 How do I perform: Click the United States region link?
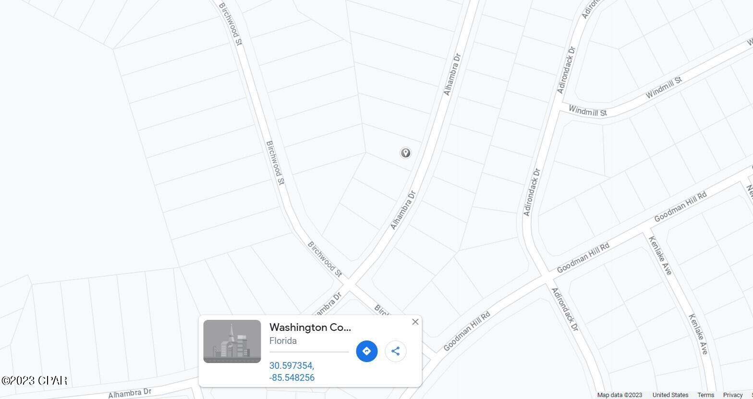670,395
